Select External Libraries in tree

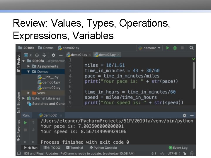click(43, 98)
